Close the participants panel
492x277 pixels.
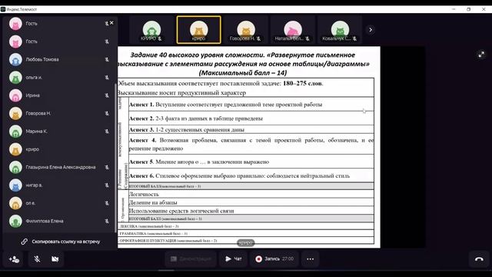(x=111, y=23)
